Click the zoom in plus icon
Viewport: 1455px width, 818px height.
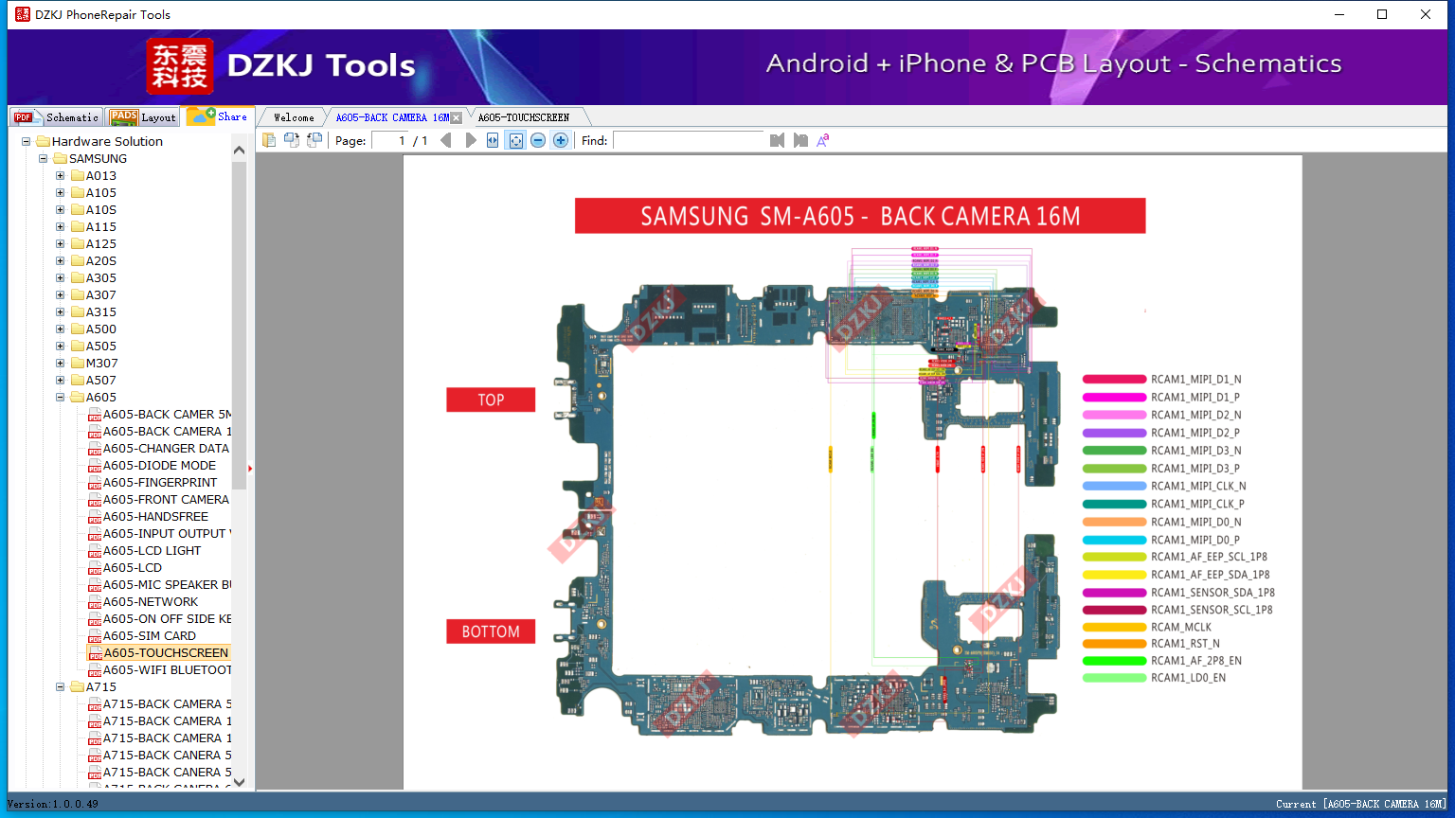pos(561,140)
